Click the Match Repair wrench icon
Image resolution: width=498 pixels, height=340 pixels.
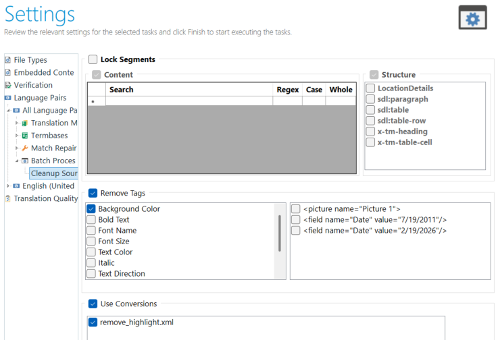(25, 148)
